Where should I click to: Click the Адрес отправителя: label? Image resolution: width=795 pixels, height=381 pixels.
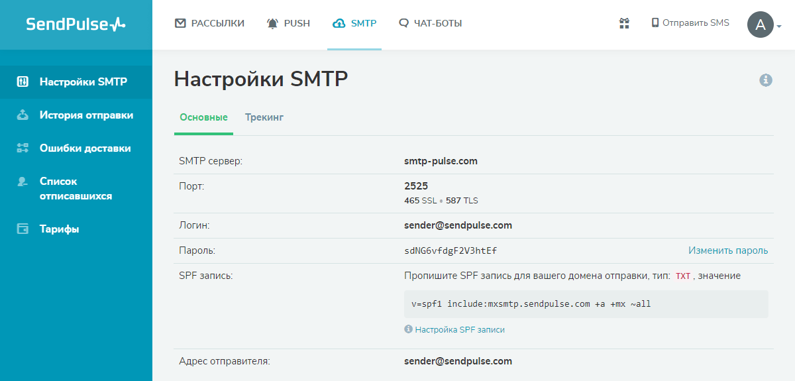tap(225, 361)
